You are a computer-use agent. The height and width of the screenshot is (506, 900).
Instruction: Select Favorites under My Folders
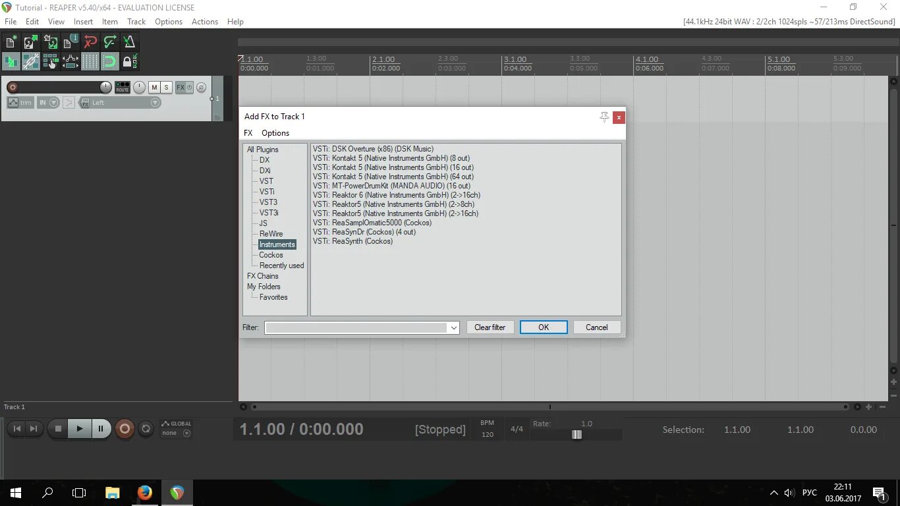tap(273, 297)
